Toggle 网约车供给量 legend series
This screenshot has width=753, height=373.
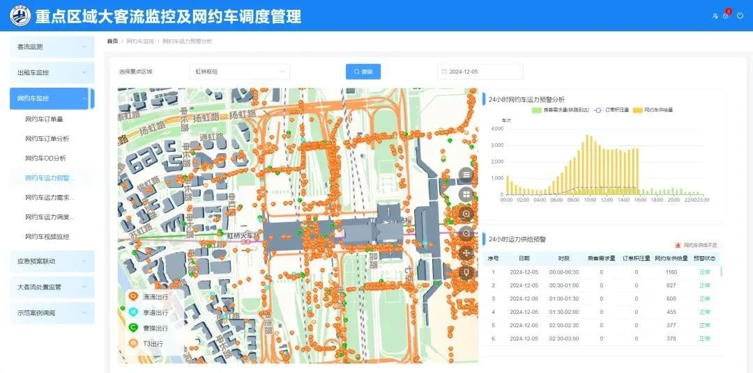click(x=653, y=110)
